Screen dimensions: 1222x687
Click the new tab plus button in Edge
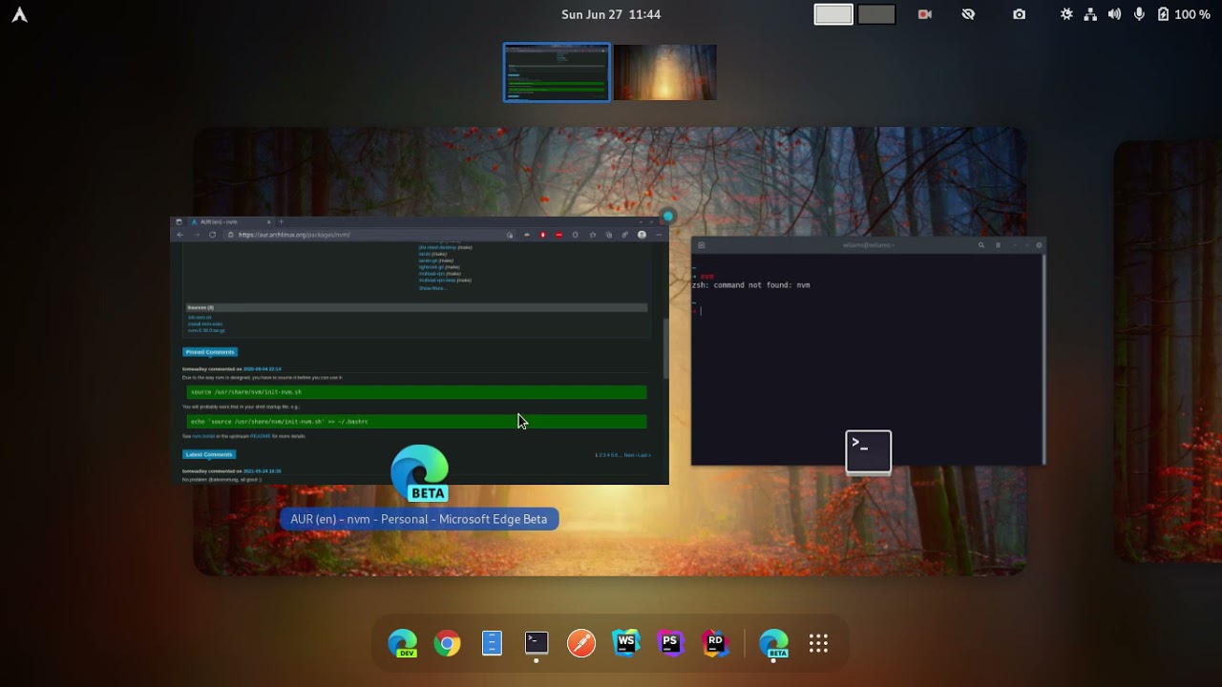(x=281, y=221)
